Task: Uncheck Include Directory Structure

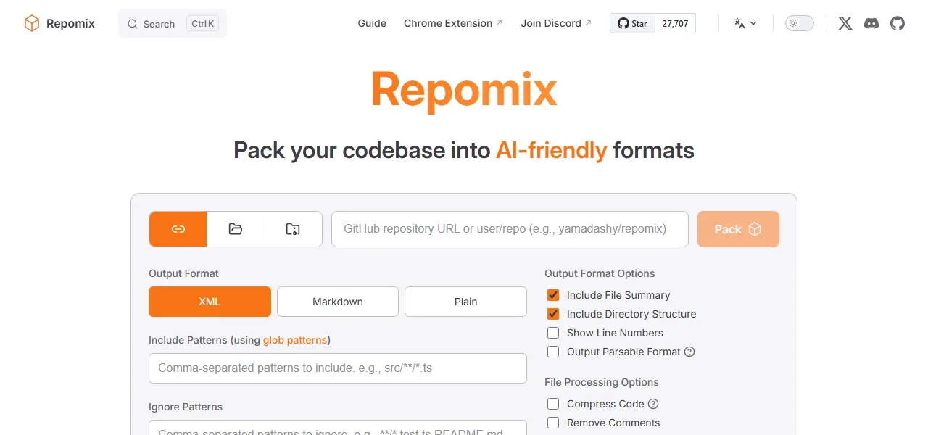Action: pos(553,314)
